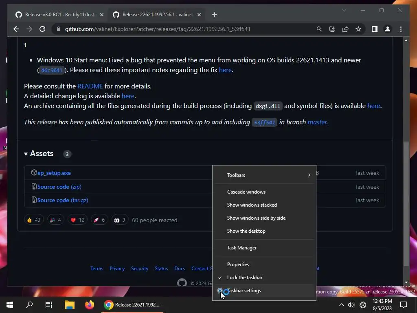
Task: Open the Chrome three-dot menu
Action: (401, 29)
